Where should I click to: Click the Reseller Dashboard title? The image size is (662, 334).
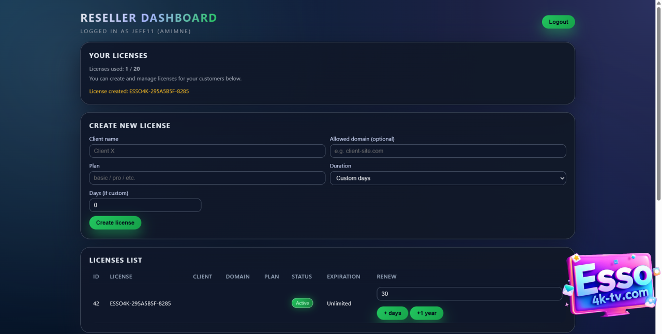pyautogui.click(x=148, y=18)
